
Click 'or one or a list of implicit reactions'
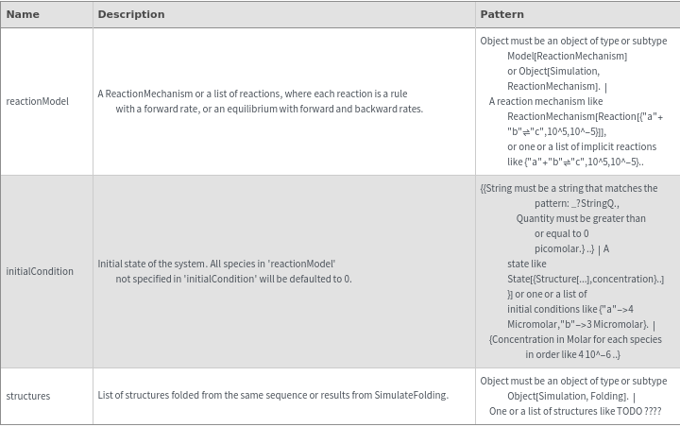[581, 146]
